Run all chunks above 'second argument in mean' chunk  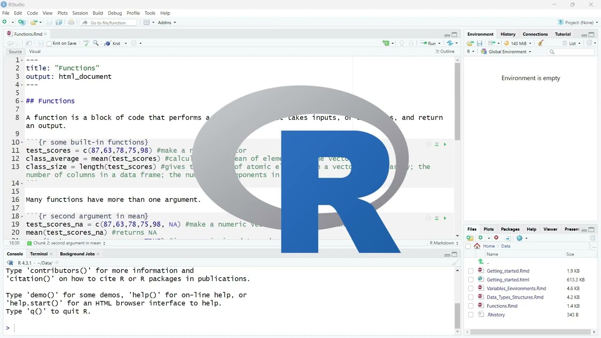(437, 218)
